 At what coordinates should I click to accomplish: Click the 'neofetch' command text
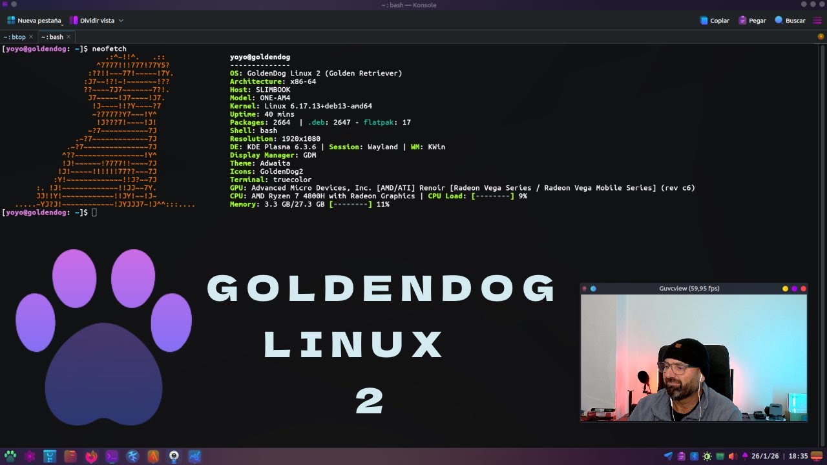[x=109, y=49]
